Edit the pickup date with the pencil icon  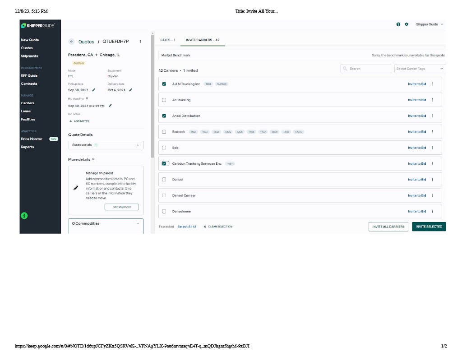click(x=93, y=90)
